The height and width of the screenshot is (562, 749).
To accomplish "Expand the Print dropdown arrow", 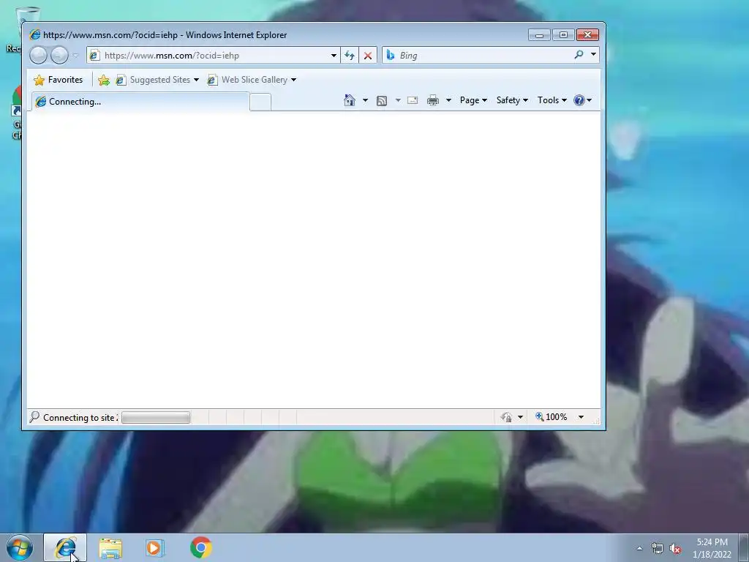I will click(448, 100).
